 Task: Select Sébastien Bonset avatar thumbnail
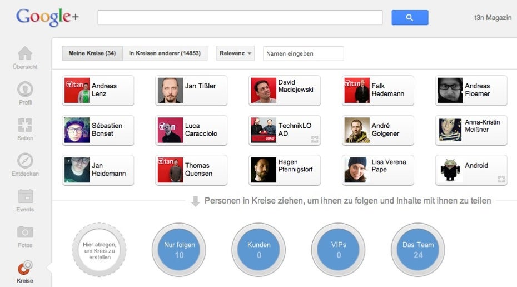point(77,130)
